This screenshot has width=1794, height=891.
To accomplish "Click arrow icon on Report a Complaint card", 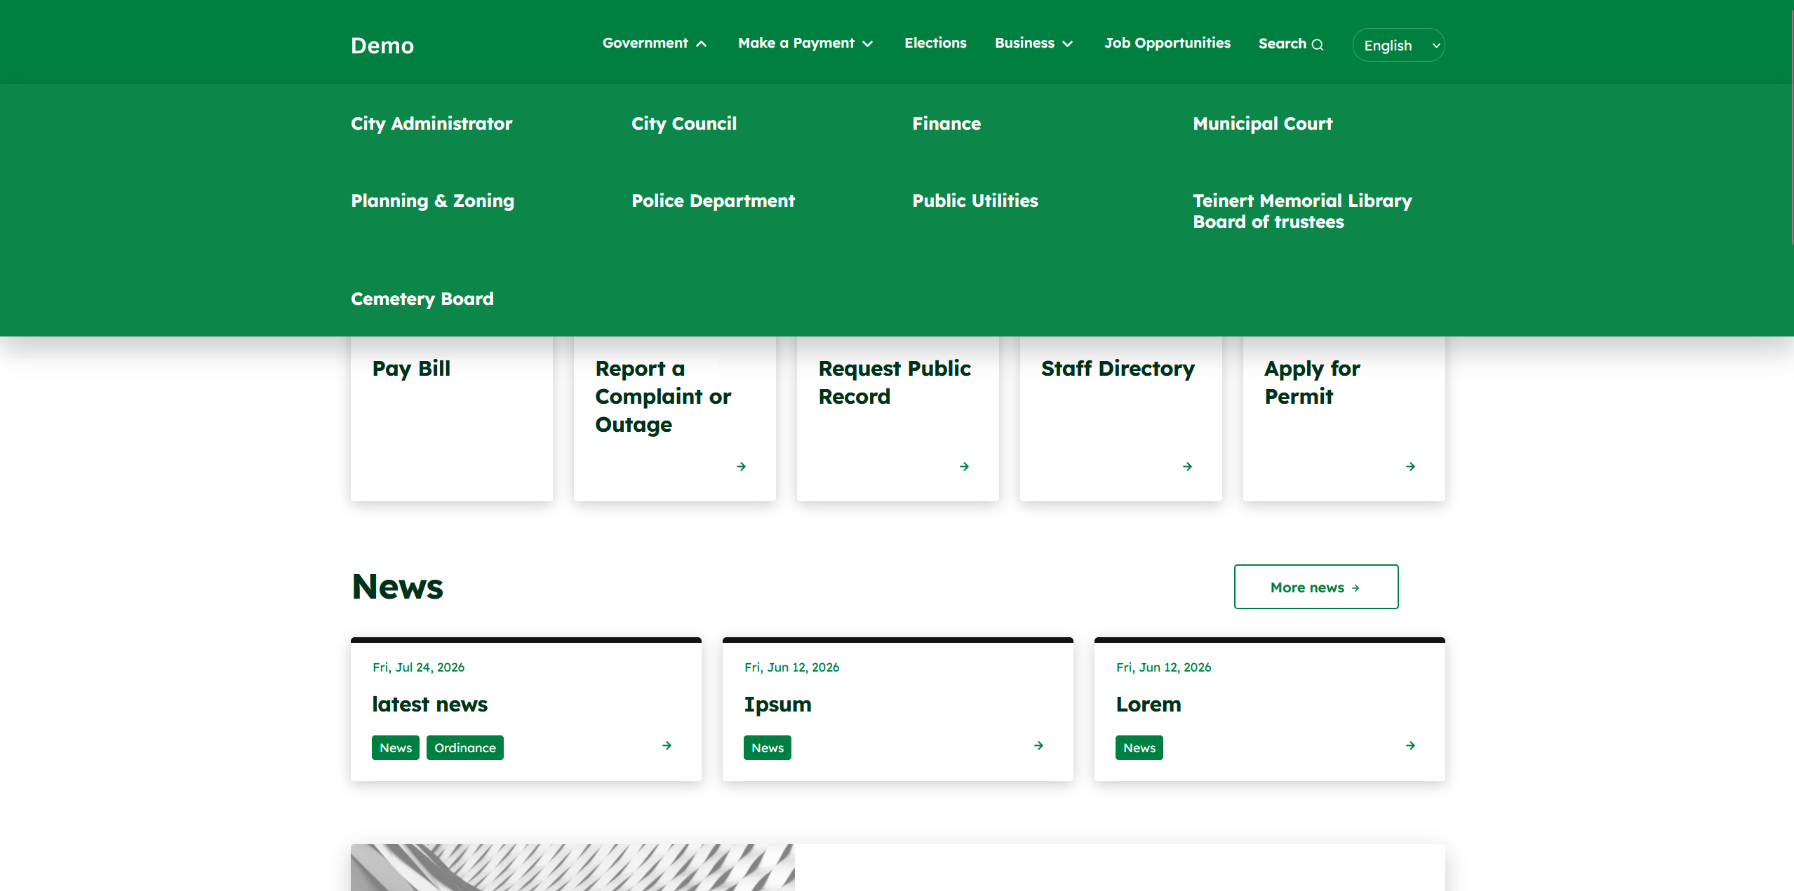I will pos(741,466).
